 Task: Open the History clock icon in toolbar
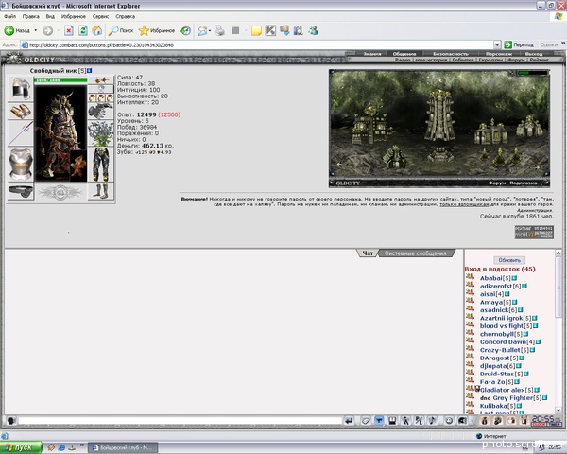(185, 31)
